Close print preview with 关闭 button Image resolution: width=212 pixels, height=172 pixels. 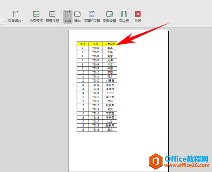pos(138,17)
